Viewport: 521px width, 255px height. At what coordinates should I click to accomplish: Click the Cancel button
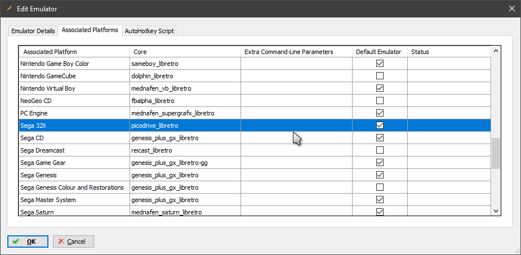(73, 241)
